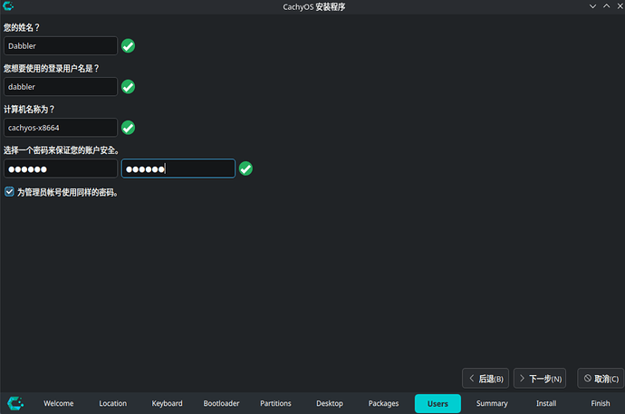Click the green checkmark beside the cachyos-x8664 hostname field
The image size is (625, 414).
click(128, 128)
